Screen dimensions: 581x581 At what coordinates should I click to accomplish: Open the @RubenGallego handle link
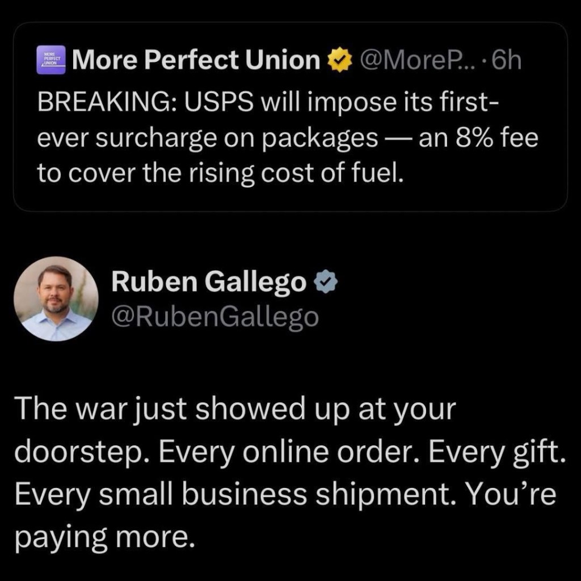pyautogui.click(x=215, y=317)
